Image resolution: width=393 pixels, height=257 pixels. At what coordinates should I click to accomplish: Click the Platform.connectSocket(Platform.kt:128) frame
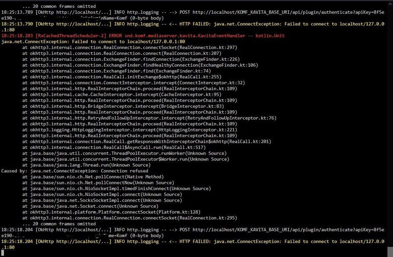point(111,212)
